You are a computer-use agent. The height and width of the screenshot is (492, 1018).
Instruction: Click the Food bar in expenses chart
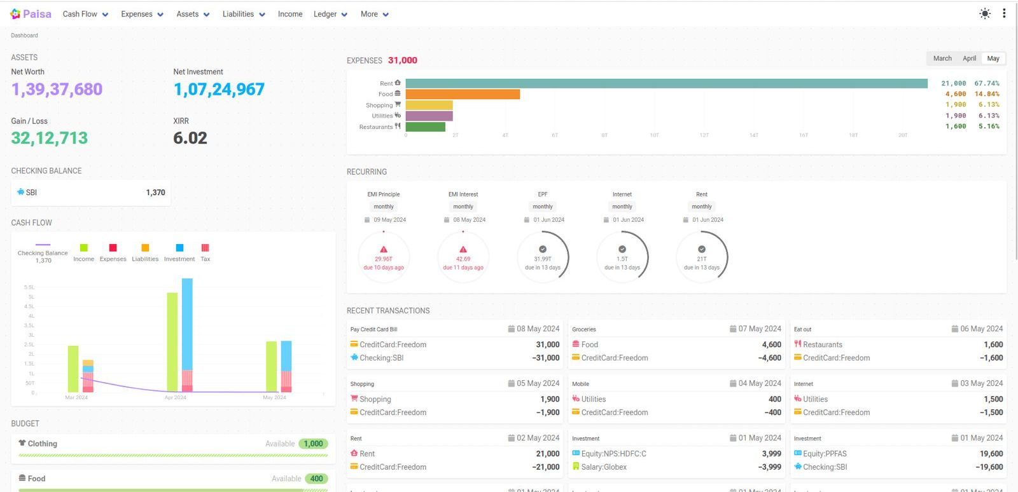(x=463, y=94)
